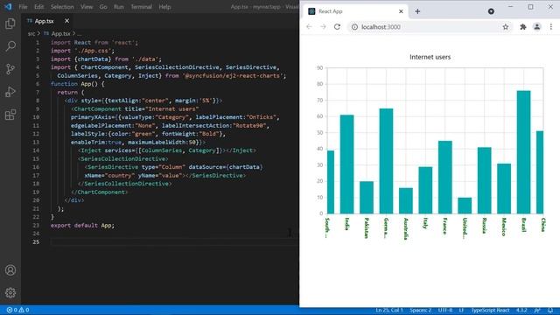Click the App.tsx breadcrumb segment
Image resolution: width=560 pixels, height=315 pixels.
pyautogui.click(x=60, y=33)
